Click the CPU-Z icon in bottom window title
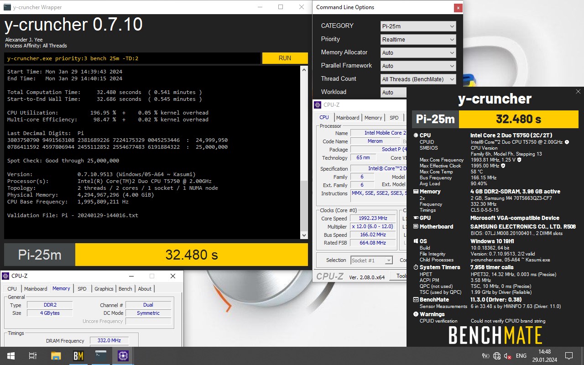 [5, 276]
